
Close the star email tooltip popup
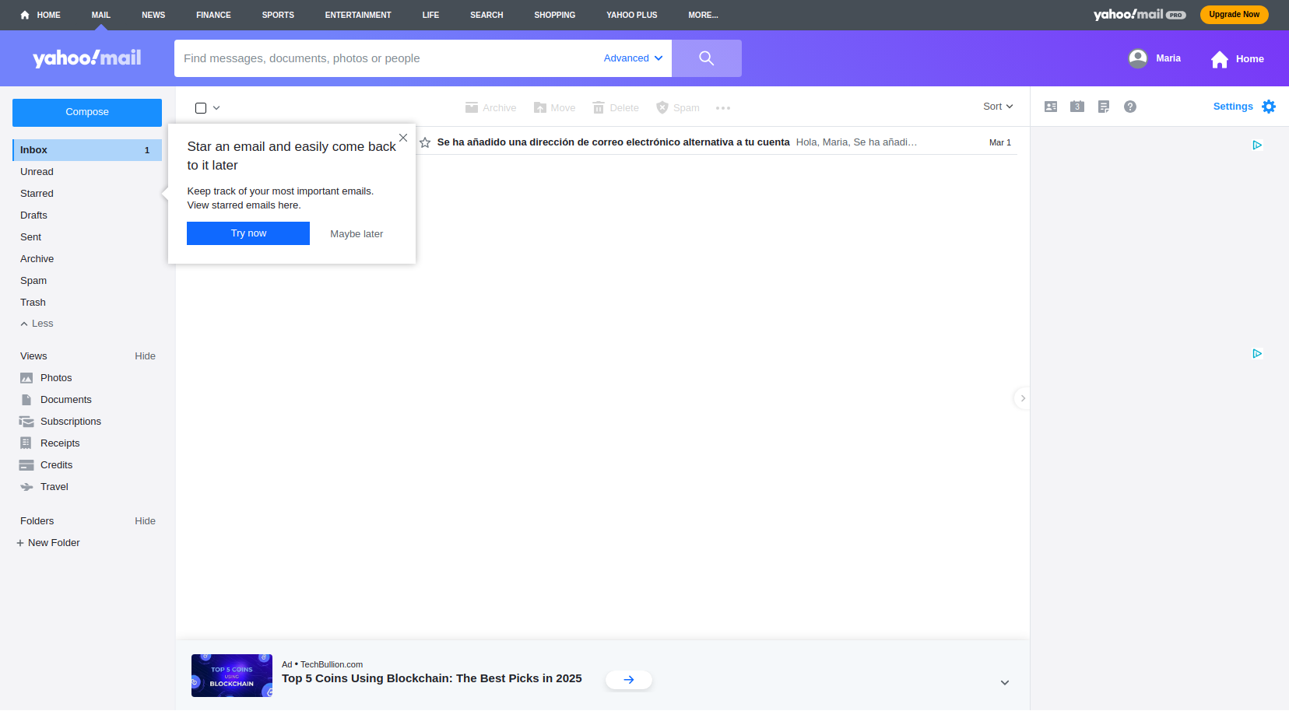click(x=403, y=138)
